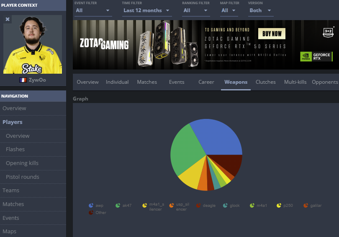This screenshot has height=237, width=339.
Task: Click the 3+2 warranty badge in the ad
Action: [x=328, y=32]
